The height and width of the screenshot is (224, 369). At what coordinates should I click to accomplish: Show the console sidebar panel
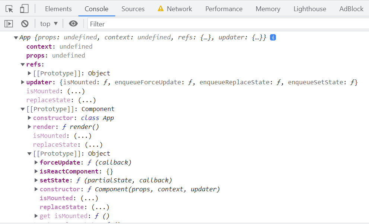(9, 24)
